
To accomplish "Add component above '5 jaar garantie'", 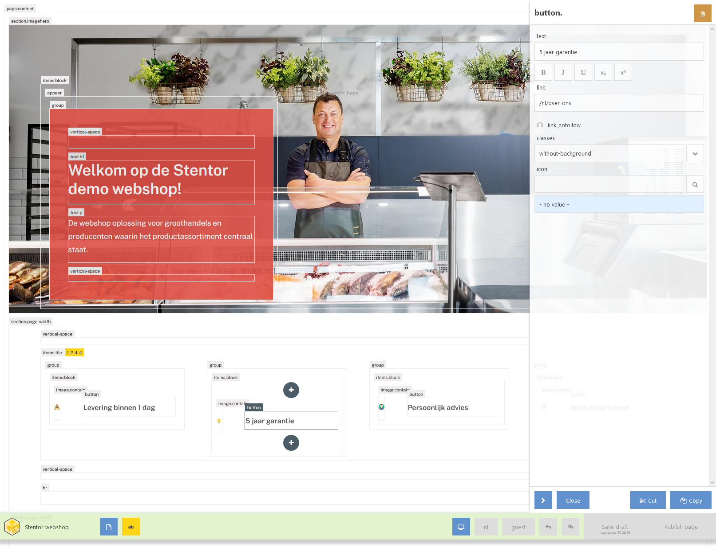I will [x=291, y=390].
